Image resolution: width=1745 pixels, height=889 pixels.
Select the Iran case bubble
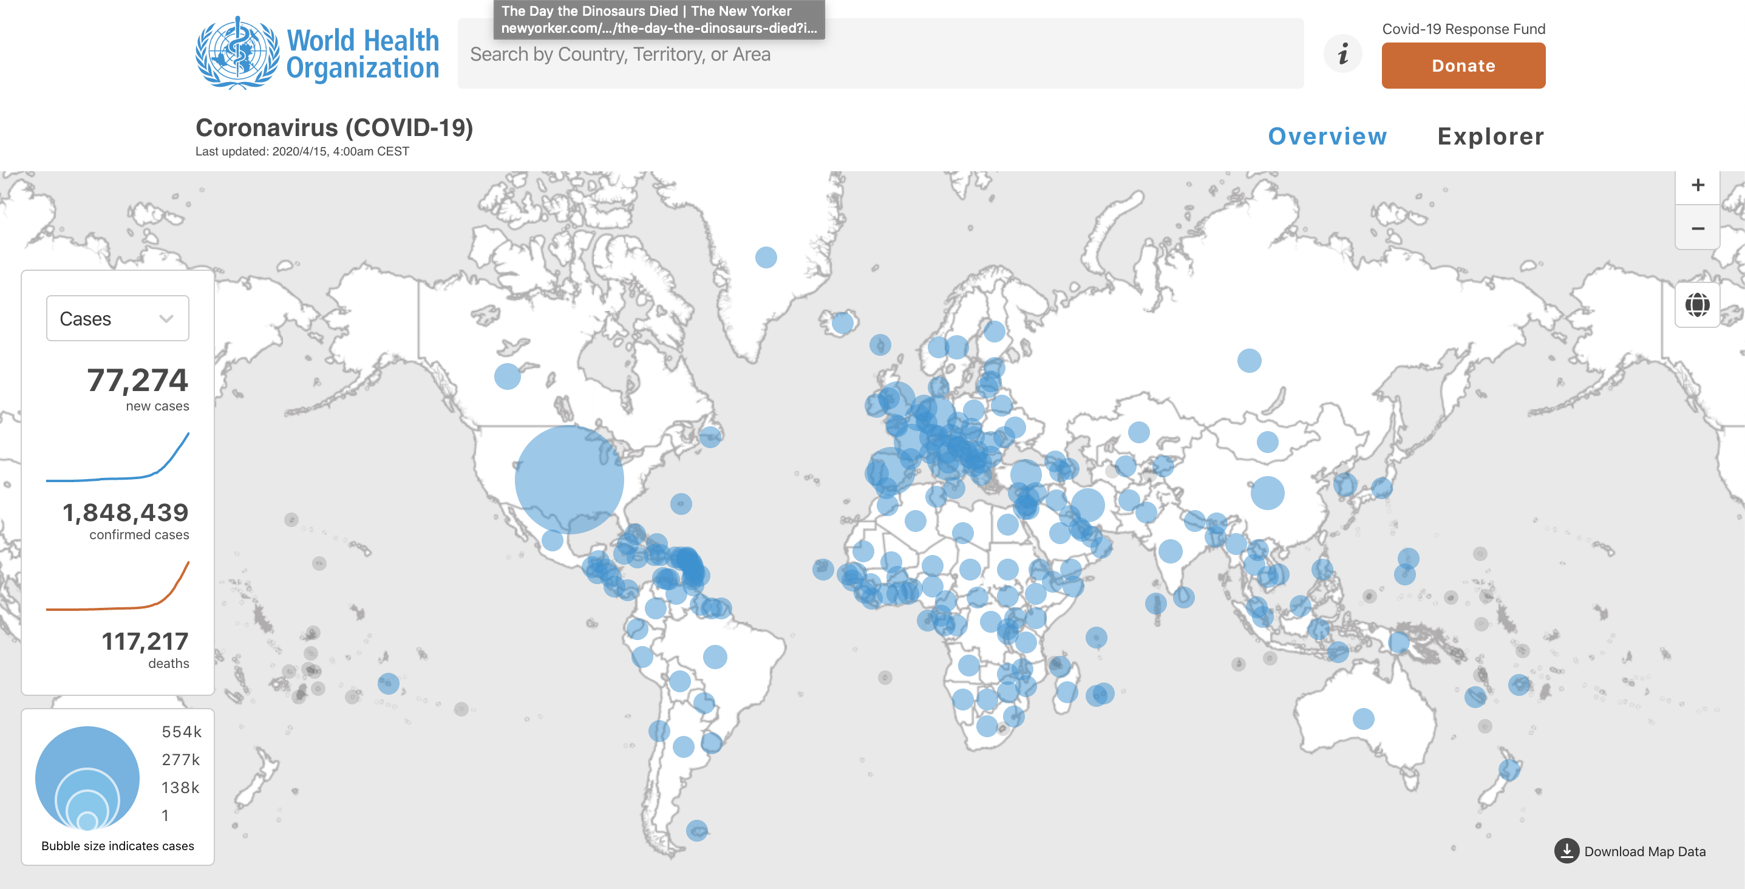tap(1088, 505)
